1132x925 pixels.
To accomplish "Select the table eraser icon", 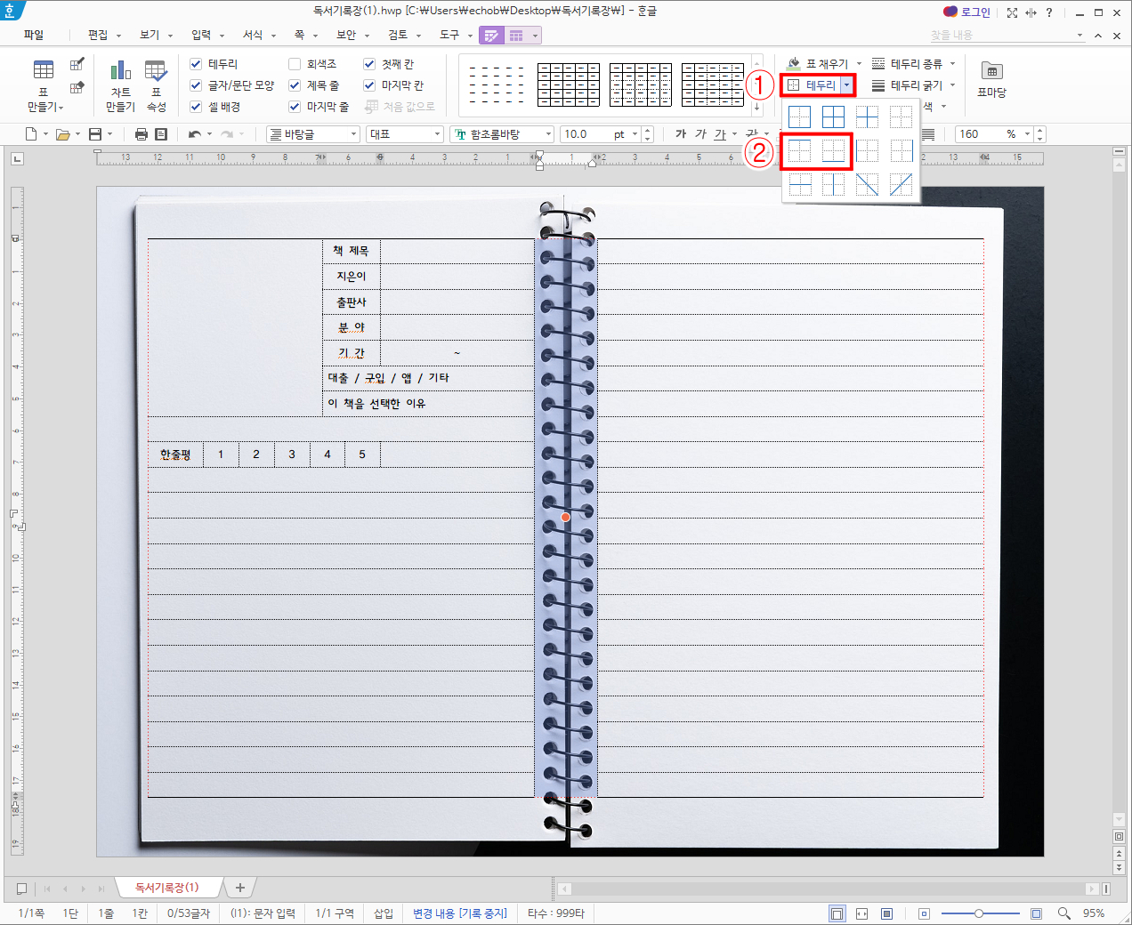I will tap(77, 87).
